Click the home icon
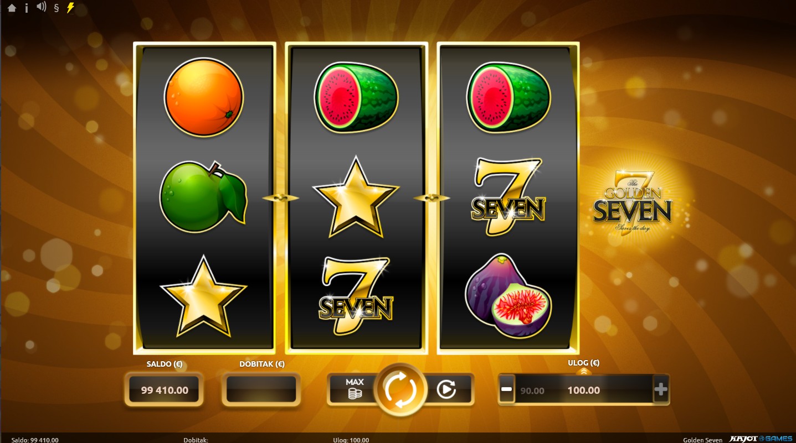Image resolution: width=796 pixels, height=443 pixels. pyautogui.click(x=12, y=8)
